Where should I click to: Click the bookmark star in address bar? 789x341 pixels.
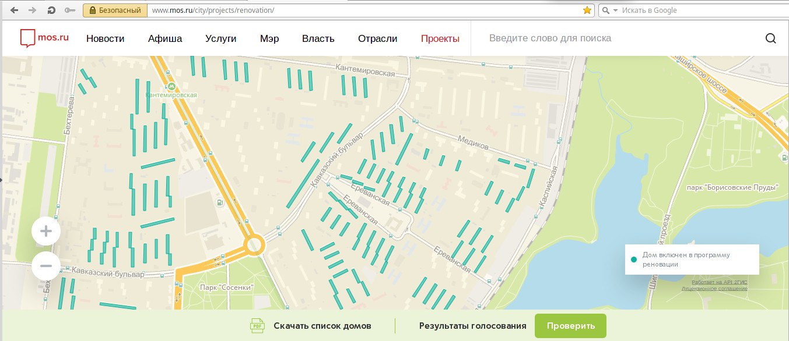pyautogui.click(x=587, y=10)
